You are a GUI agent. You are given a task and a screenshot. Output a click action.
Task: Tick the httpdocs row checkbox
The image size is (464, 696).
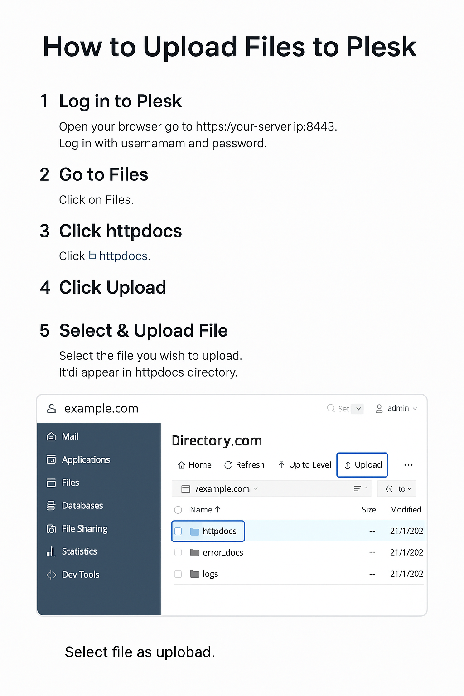(178, 531)
